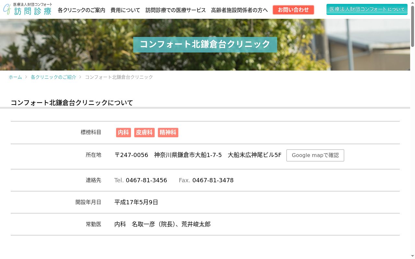The height and width of the screenshot is (259, 415).
Task: Click the address 〒247-0056 神奈川県鎌倉市大船1-7-5
Action: pos(168,155)
